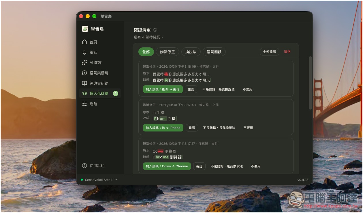The height and width of the screenshot is (213, 363).
Task: Open the AI 改寫 sparkle icon
Action: click(84, 62)
